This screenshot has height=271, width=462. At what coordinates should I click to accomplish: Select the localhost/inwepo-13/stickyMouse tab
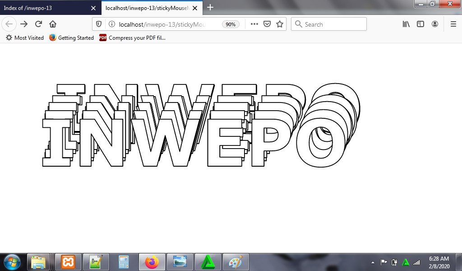148,8
